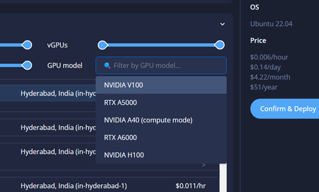Click the vertical scrollbar of listings
This screenshot has width=319, height=192.
point(223,178)
